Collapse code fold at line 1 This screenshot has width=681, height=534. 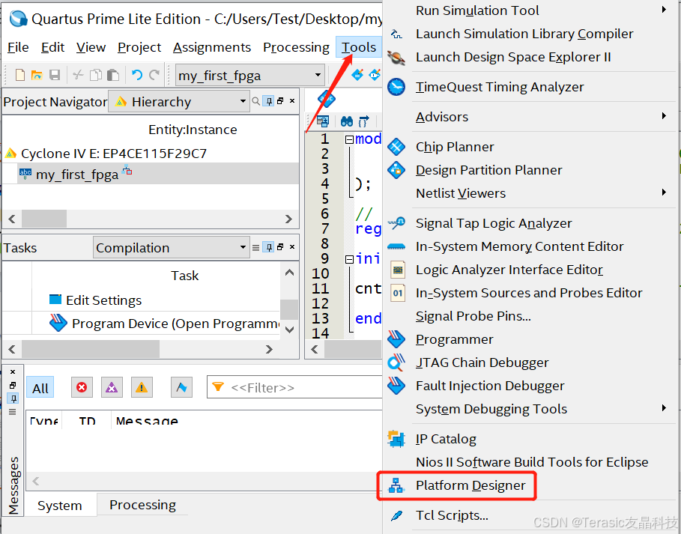tap(349, 139)
